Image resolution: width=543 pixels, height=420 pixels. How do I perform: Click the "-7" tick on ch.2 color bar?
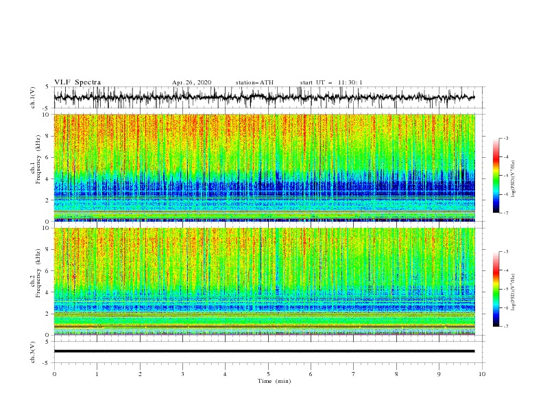pos(506,326)
